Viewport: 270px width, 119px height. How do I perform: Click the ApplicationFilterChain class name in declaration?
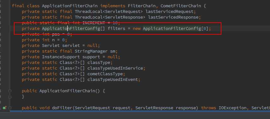point(70,6)
